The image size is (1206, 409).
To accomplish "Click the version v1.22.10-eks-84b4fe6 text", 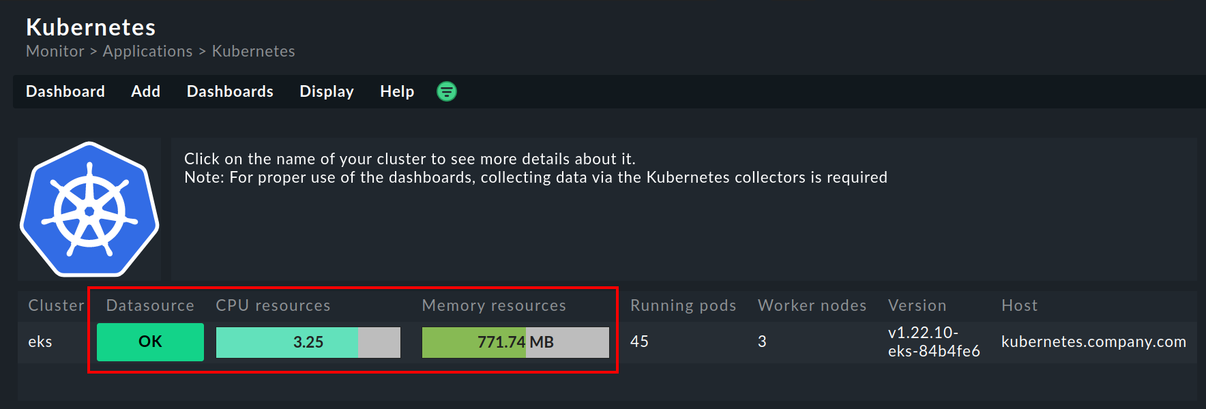I will point(933,342).
